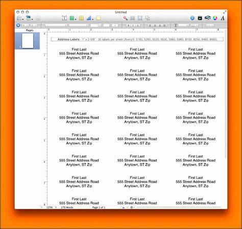Click the Address Labels header text field
The height and width of the screenshot is (229, 242).
[137, 39]
